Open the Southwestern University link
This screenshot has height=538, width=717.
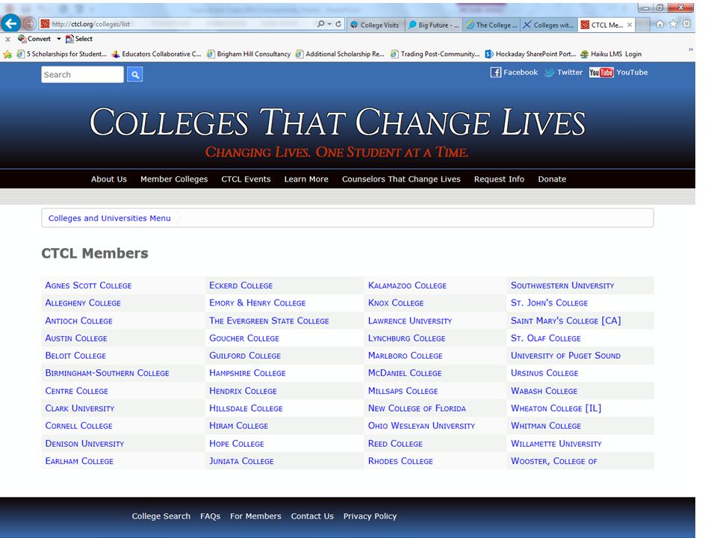[x=562, y=285]
